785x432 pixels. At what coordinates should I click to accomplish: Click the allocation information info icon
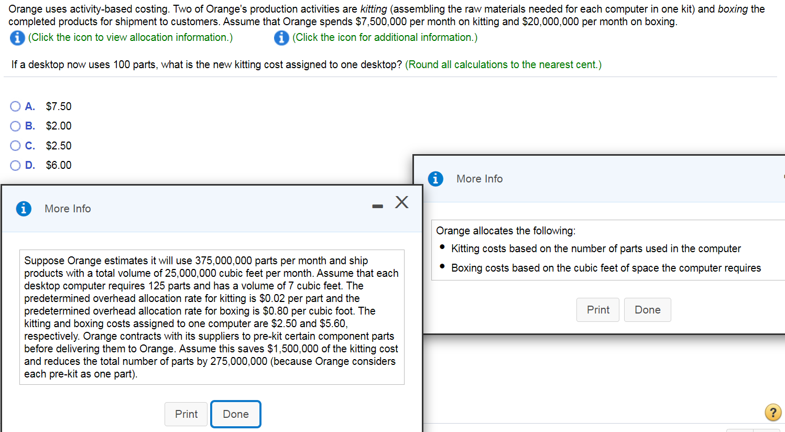pos(16,38)
